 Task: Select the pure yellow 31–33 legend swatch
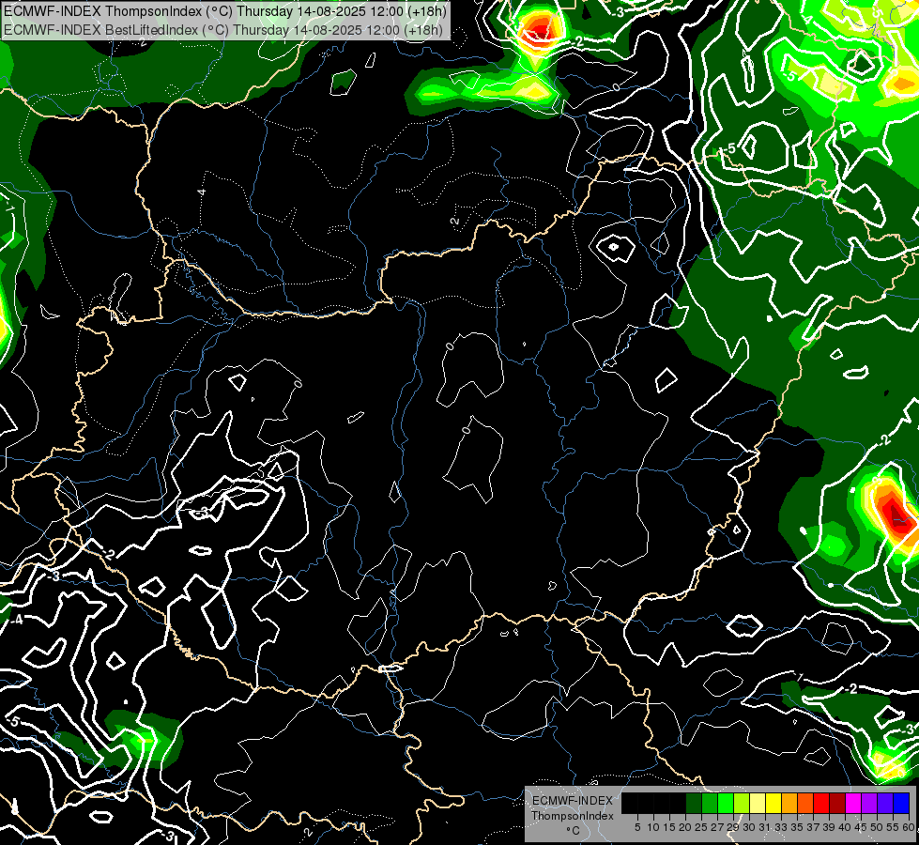coord(773,804)
